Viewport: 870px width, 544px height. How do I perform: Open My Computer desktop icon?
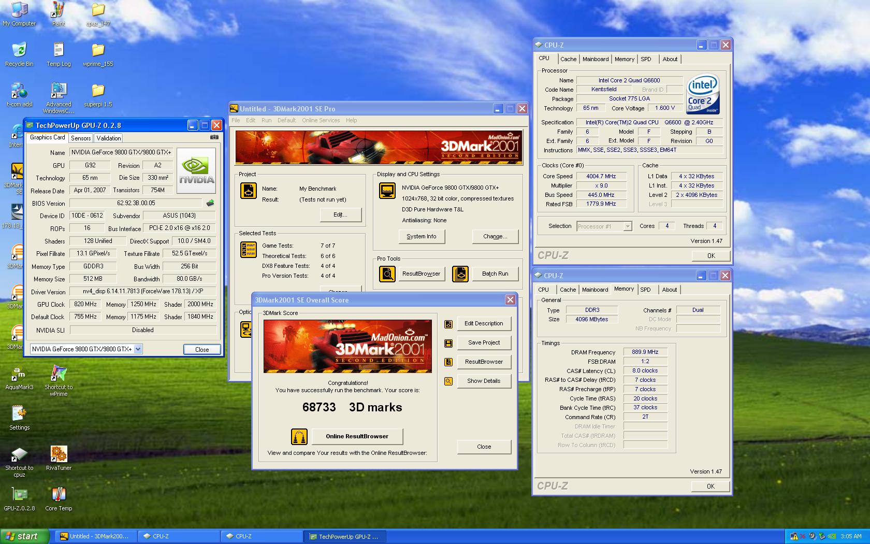pos(19,14)
